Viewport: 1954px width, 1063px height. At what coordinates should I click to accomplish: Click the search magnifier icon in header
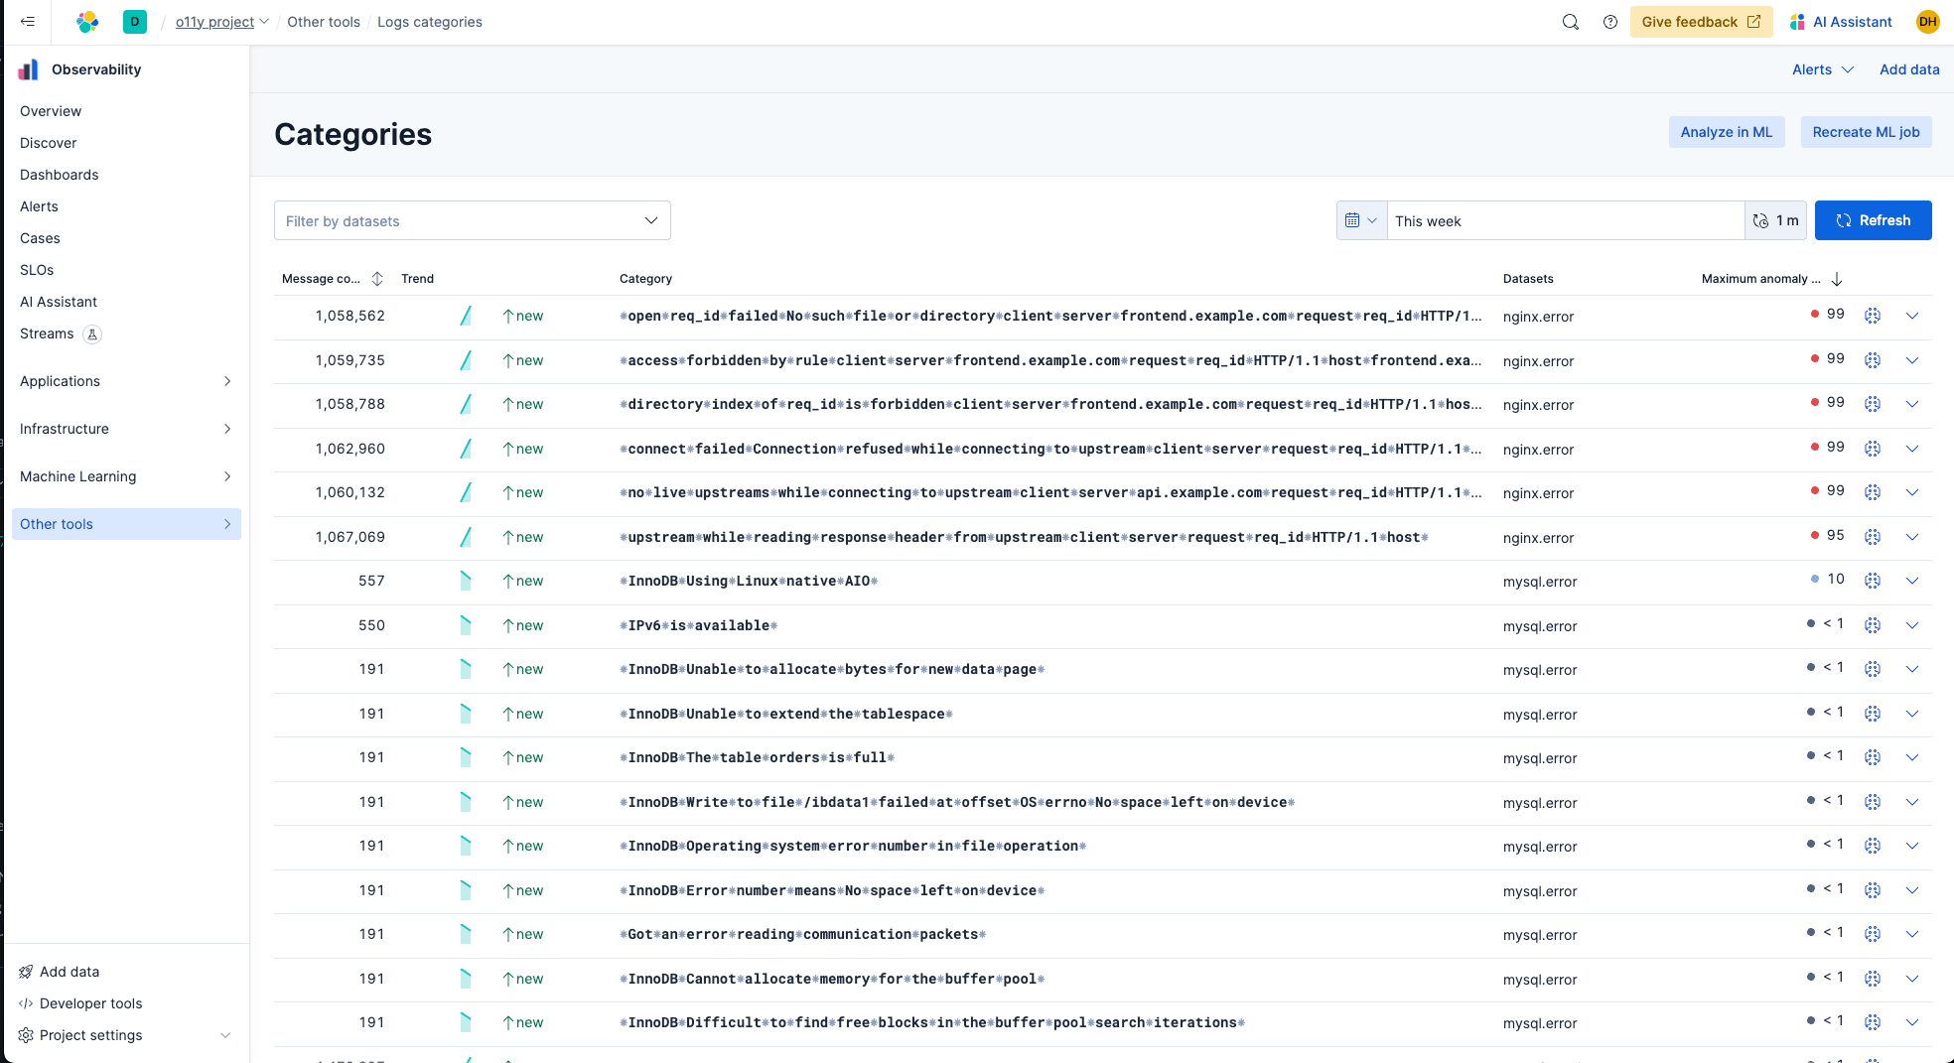pyautogui.click(x=1570, y=22)
